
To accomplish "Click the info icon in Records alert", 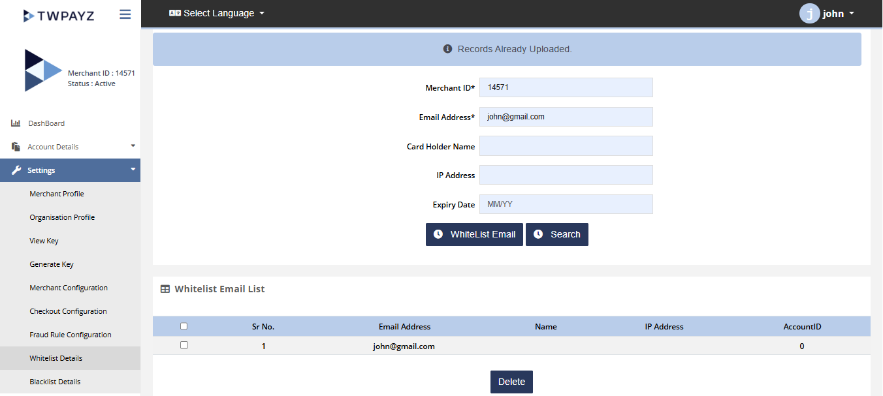I will coord(447,49).
